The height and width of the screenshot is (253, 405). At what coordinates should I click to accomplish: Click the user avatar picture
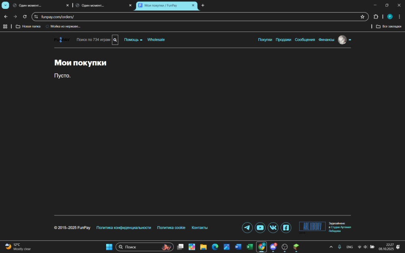click(342, 40)
